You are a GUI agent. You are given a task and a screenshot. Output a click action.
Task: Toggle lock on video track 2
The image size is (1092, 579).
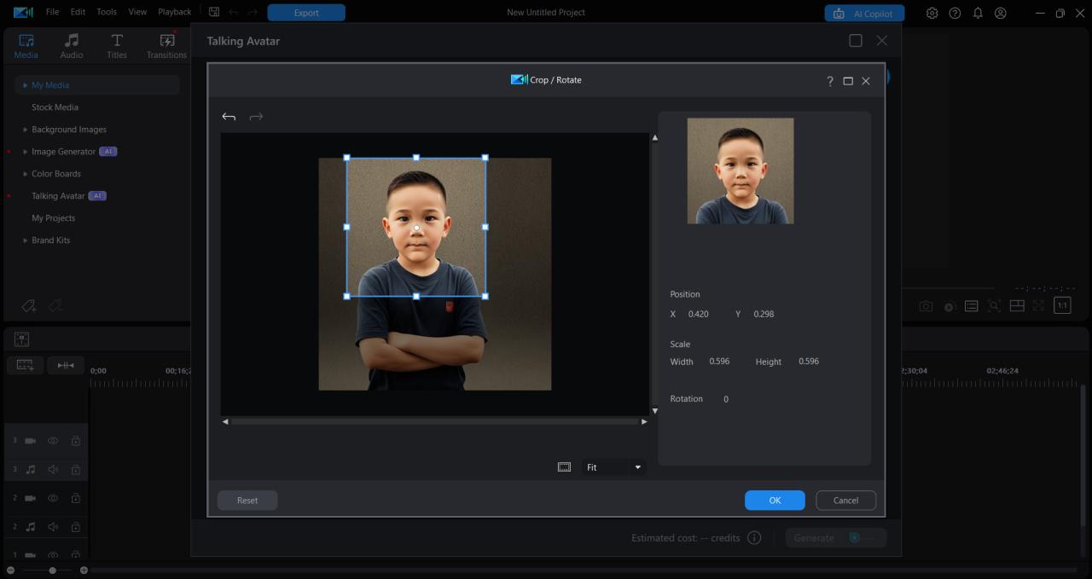(75, 498)
